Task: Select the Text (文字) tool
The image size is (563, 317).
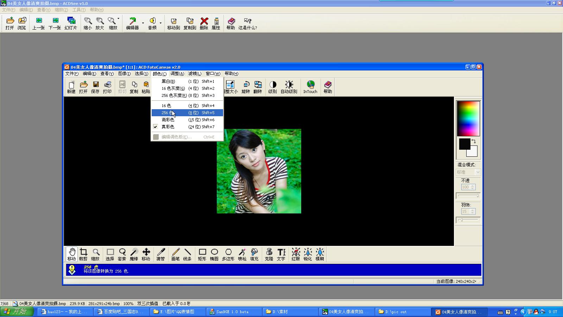Action: coord(281,254)
